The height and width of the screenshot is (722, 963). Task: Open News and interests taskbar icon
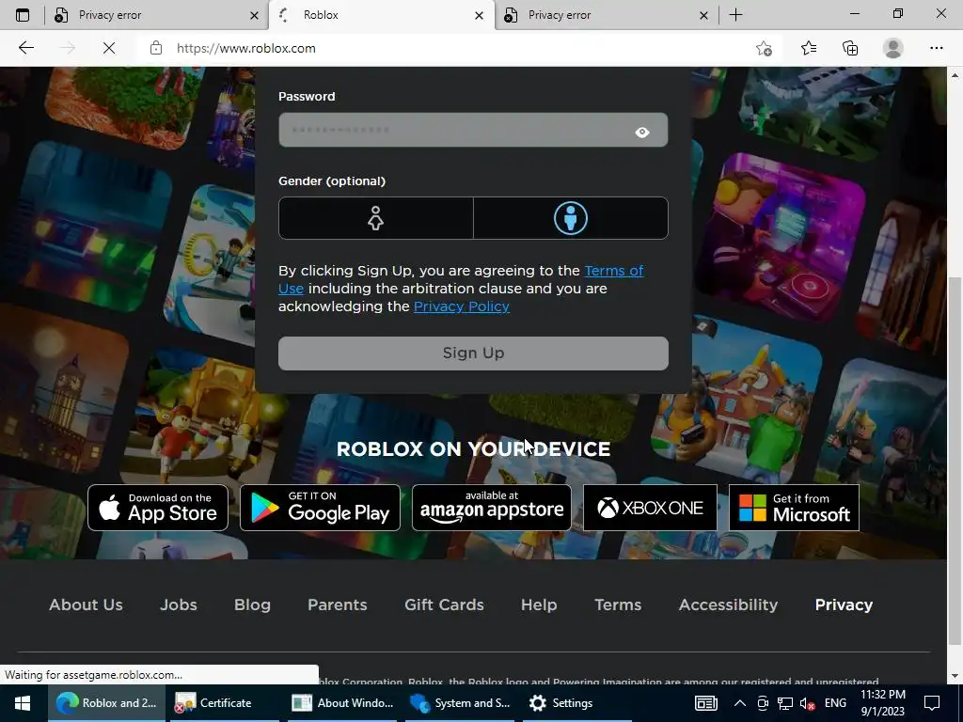click(x=705, y=703)
